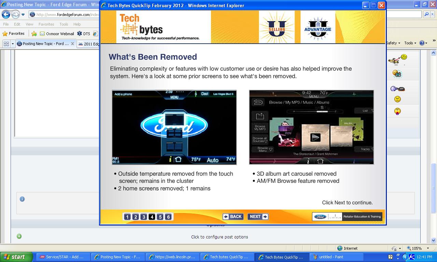Click the scroll down arrow on page scrollbar
This screenshot has height=262, width=437.
coord(434,240)
